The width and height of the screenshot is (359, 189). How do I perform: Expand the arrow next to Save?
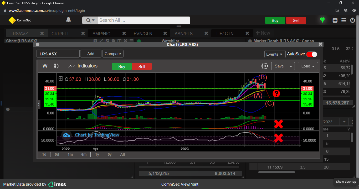click(291, 66)
